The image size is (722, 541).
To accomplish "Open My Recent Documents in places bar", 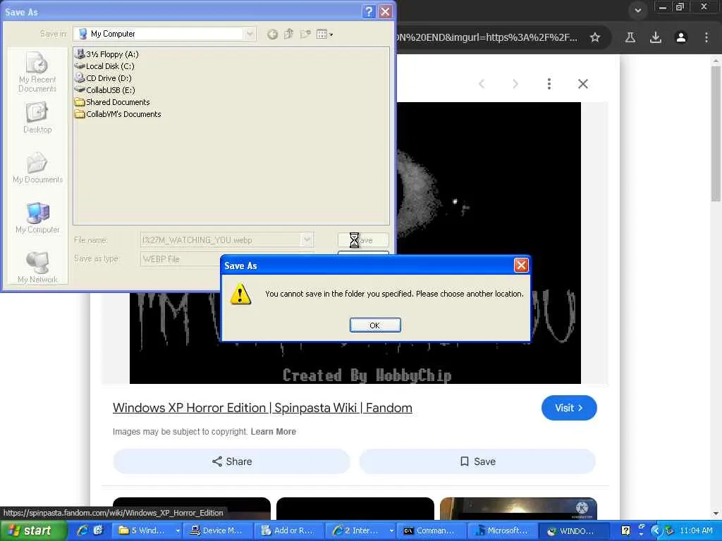I will [x=37, y=73].
